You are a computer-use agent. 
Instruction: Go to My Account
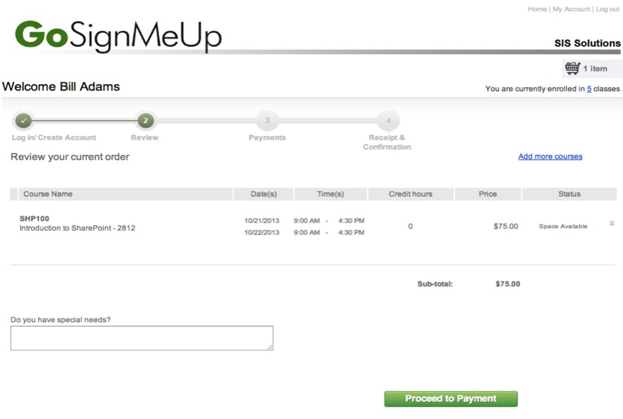[571, 9]
